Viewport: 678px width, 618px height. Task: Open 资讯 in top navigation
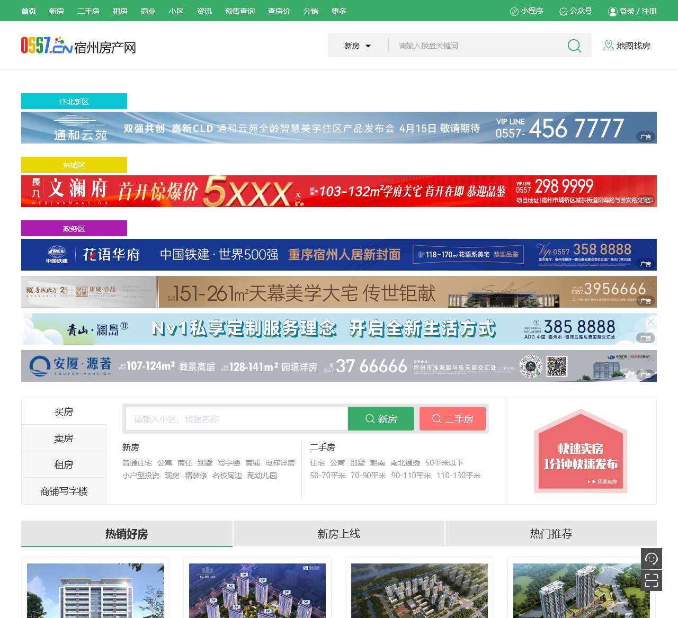[x=204, y=11]
